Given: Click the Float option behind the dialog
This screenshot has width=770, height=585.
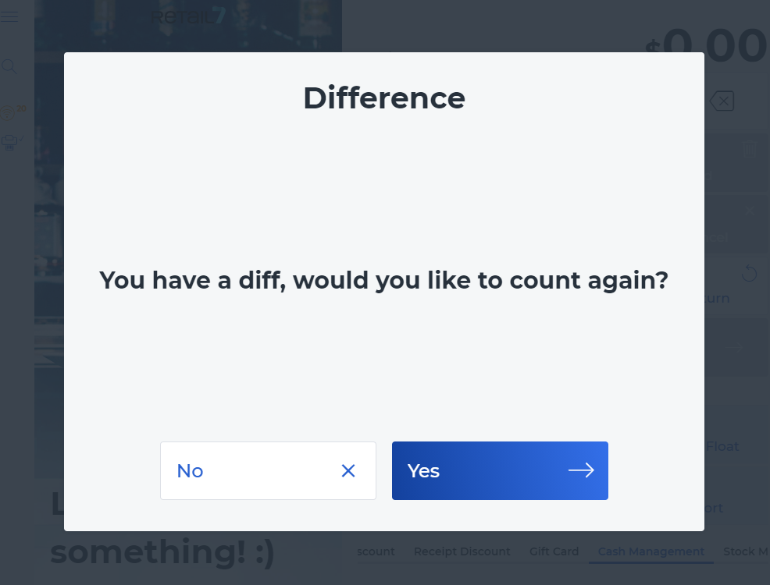Looking at the screenshot, I should 722,446.
